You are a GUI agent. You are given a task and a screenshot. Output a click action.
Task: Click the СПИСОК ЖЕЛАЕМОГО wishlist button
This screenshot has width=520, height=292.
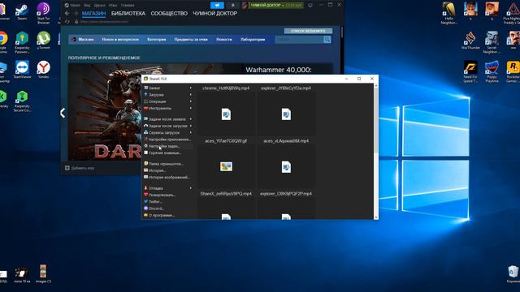tap(308, 31)
